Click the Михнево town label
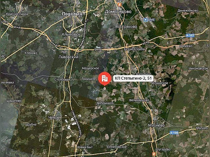Viewport: 210px width, 157px height. pos(156,125)
